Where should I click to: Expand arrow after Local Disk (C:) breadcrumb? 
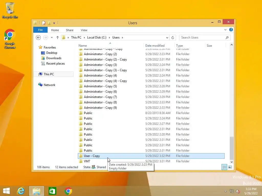(x=110, y=38)
